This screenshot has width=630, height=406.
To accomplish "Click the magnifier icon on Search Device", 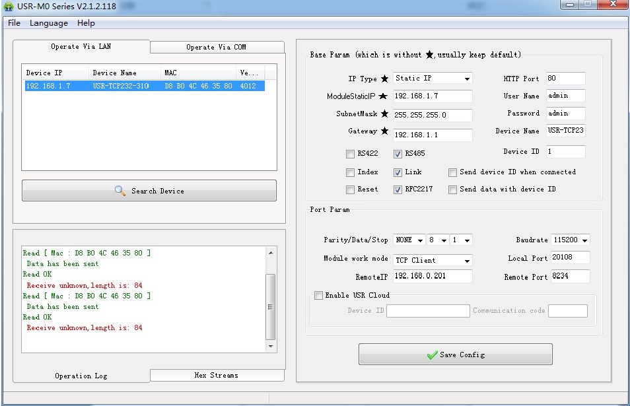I will pyautogui.click(x=120, y=190).
